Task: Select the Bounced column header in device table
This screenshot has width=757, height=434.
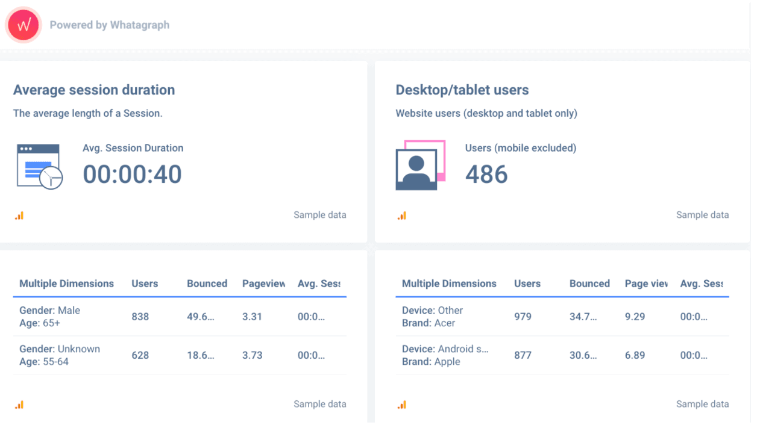Action: [x=589, y=284]
